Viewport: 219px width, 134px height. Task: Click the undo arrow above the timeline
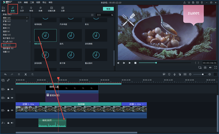click(x=5, y=74)
